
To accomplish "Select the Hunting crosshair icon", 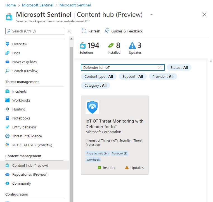I will tap(8, 109).
